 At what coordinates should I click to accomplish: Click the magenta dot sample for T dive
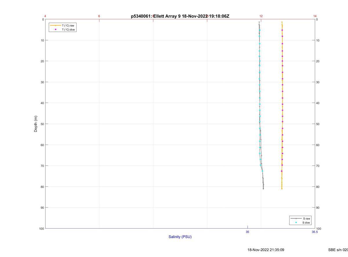[x=55, y=29]
